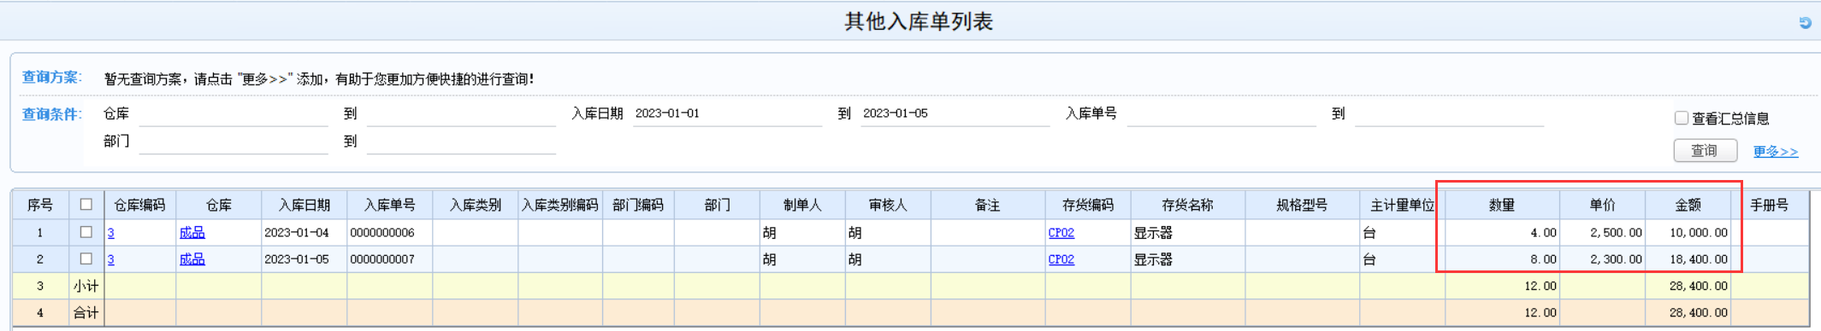Click the 单价 column header
Viewport: 1821px width, 331px height.
pos(1602,205)
